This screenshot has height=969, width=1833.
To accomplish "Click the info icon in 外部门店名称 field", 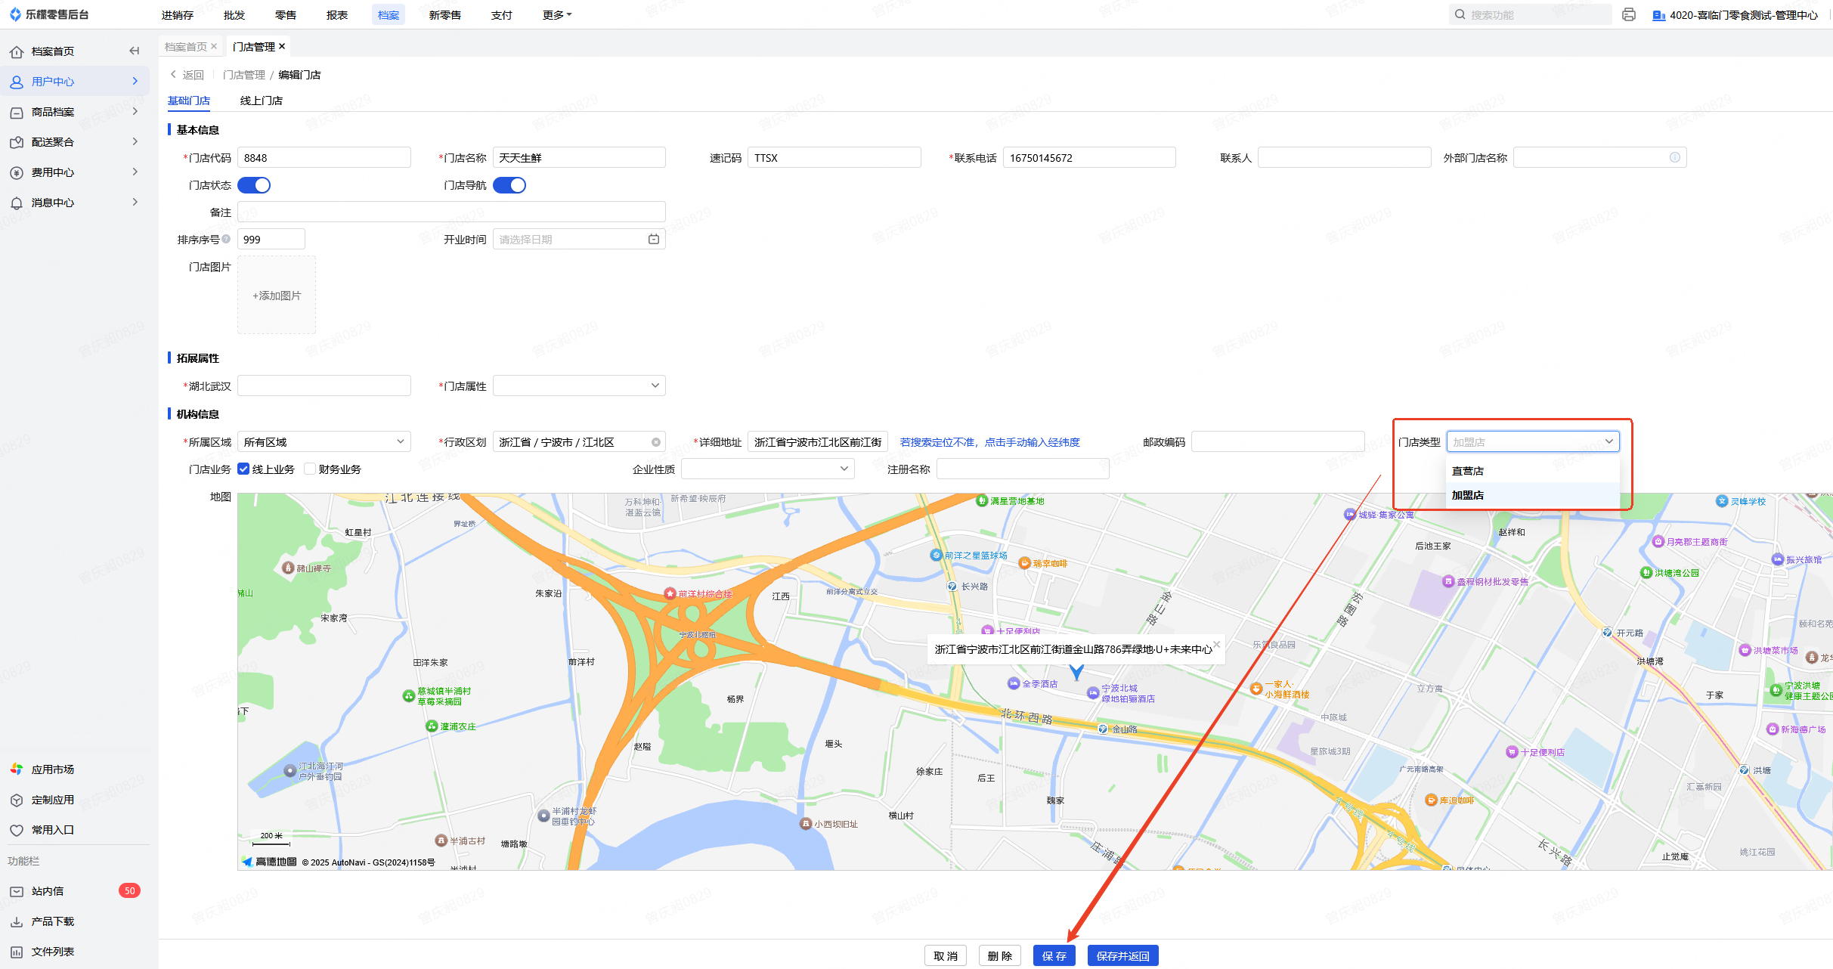I will pos(1675,157).
